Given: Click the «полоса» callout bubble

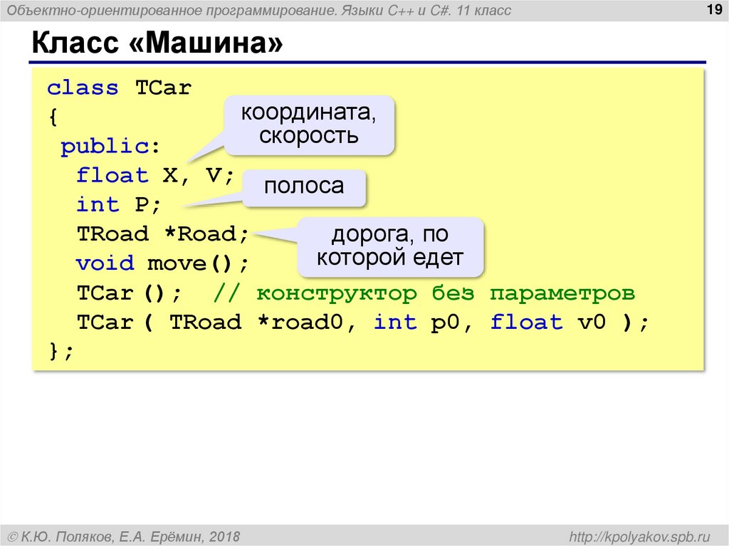Looking at the screenshot, I should 304,187.
